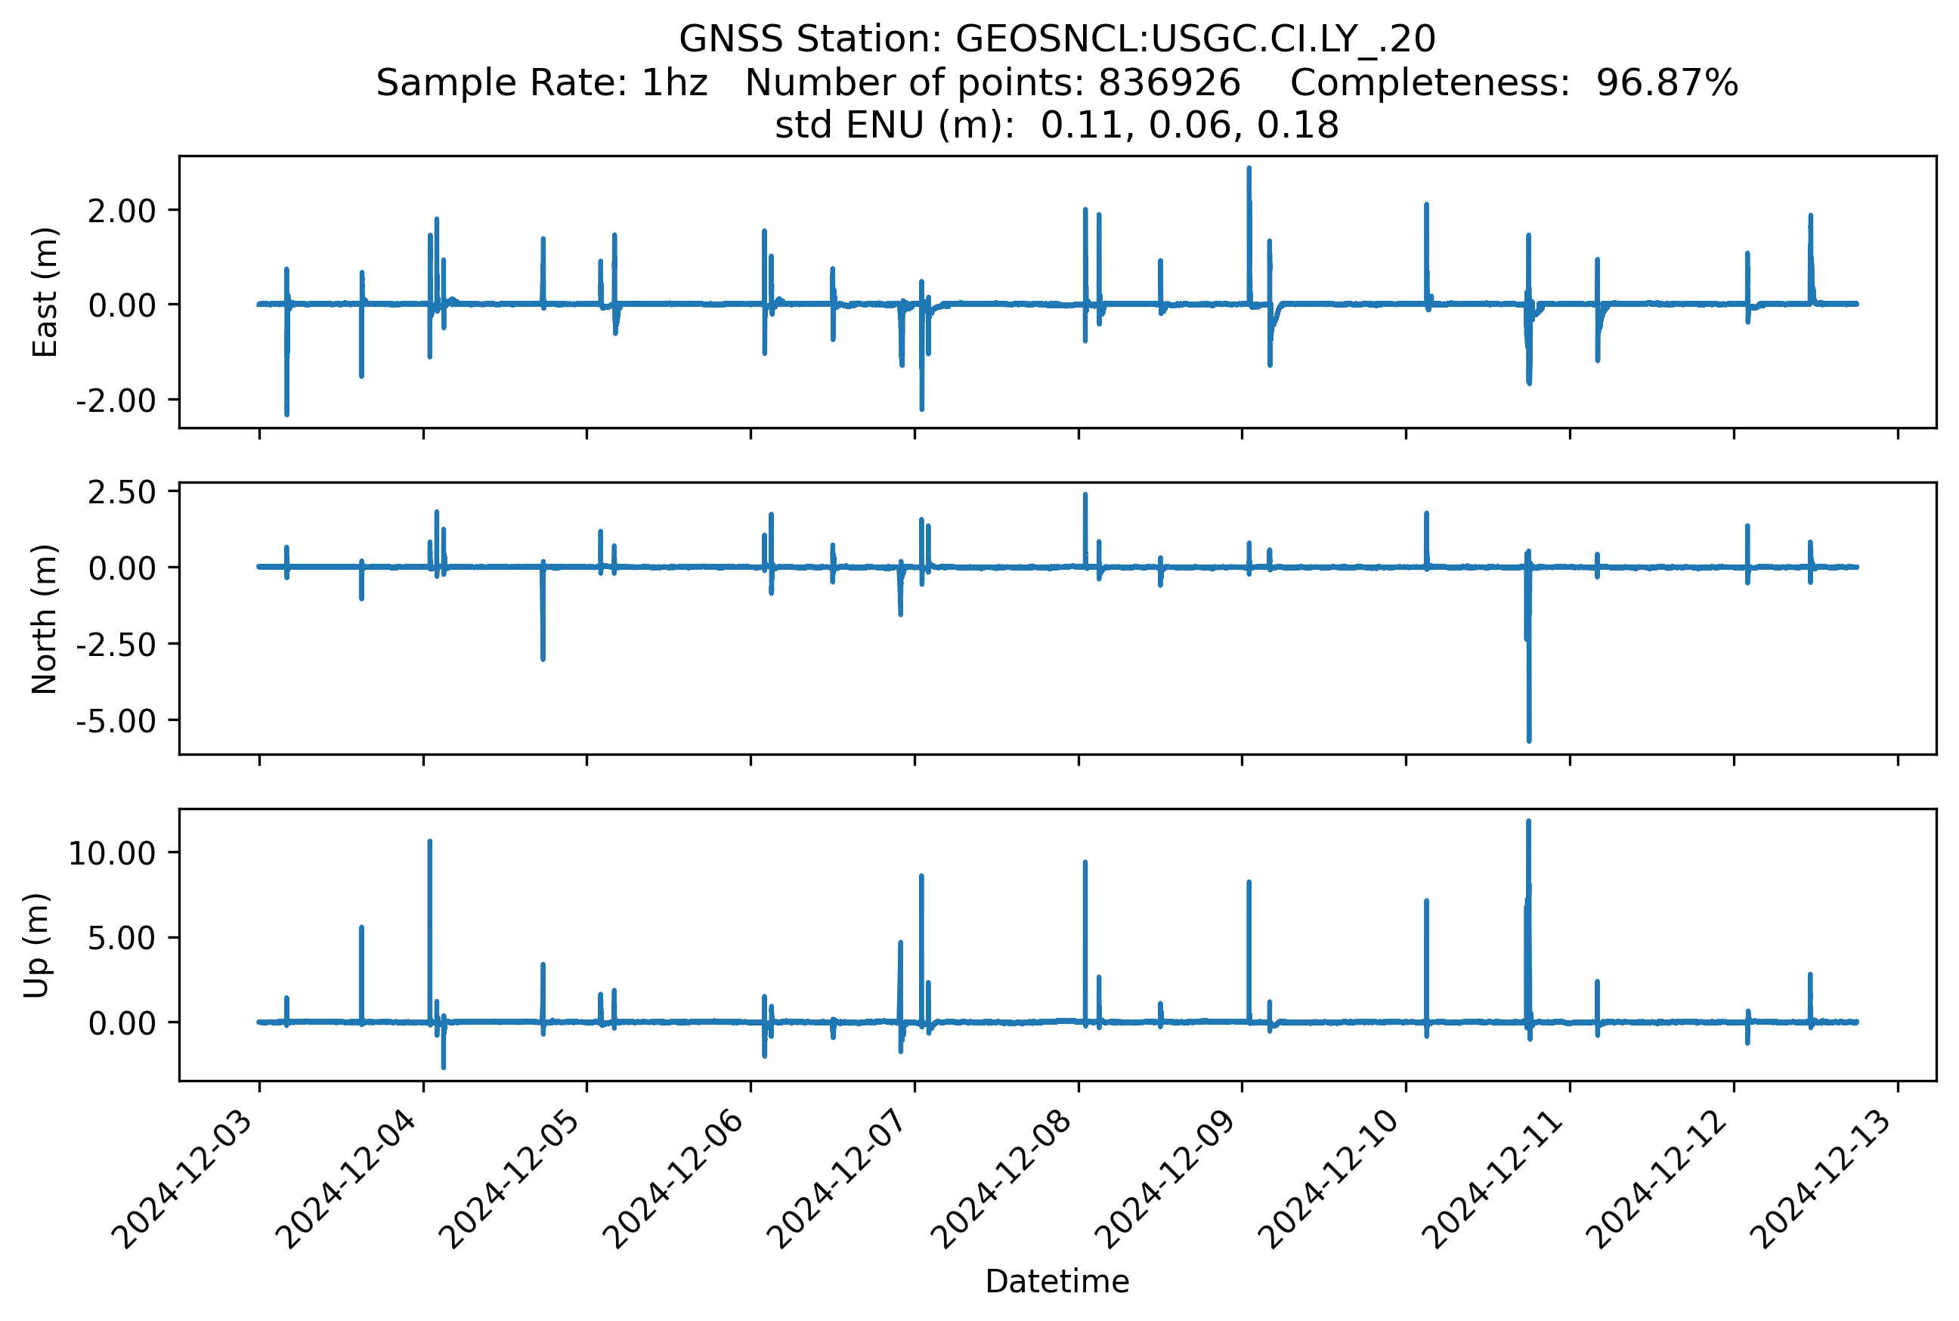The image size is (1959, 1321).
Task: Click the tallest spike in Up plot
Action: point(1527,825)
